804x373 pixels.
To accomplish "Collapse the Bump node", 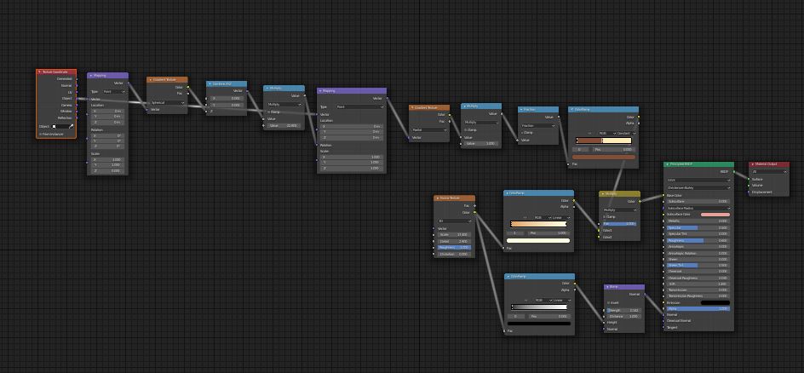I will (x=606, y=288).
